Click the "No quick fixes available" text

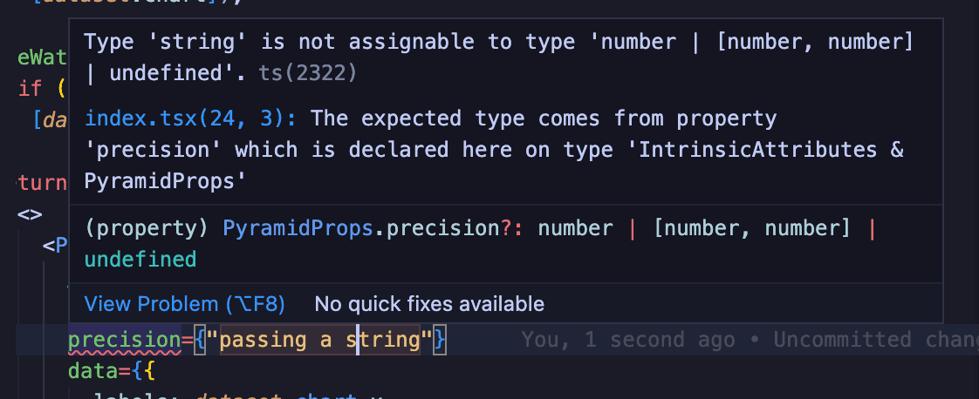[x=428, y=304]
